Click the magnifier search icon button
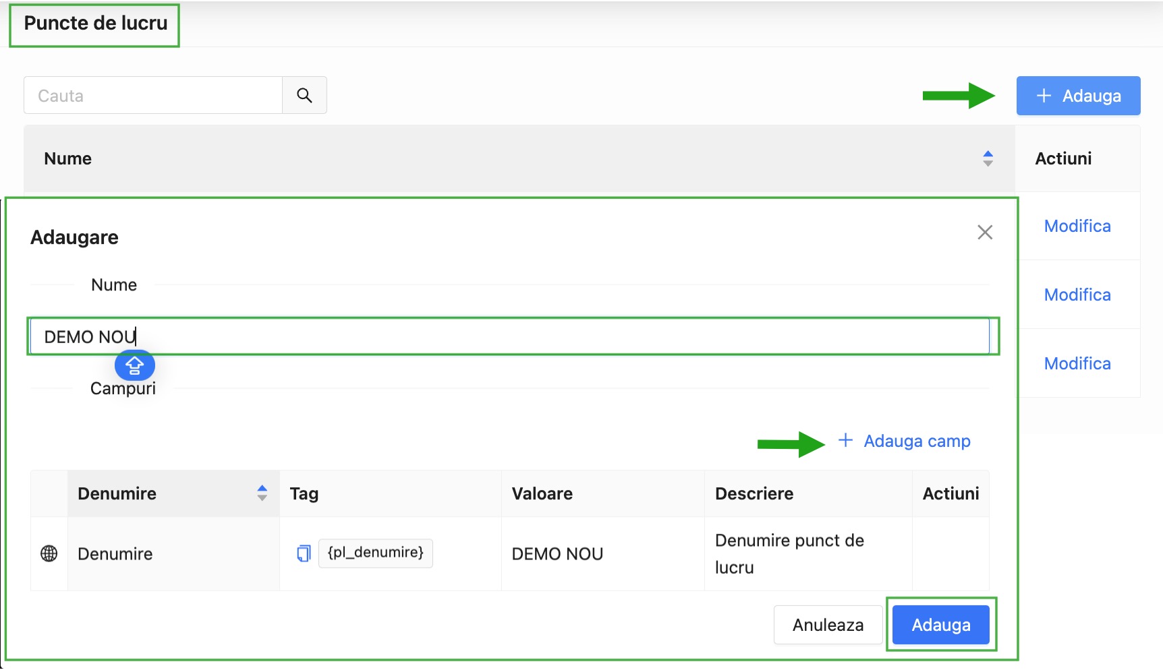 (x=304, y=95)
